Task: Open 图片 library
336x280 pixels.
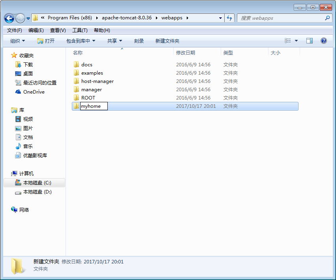Action: pos(24,128)
